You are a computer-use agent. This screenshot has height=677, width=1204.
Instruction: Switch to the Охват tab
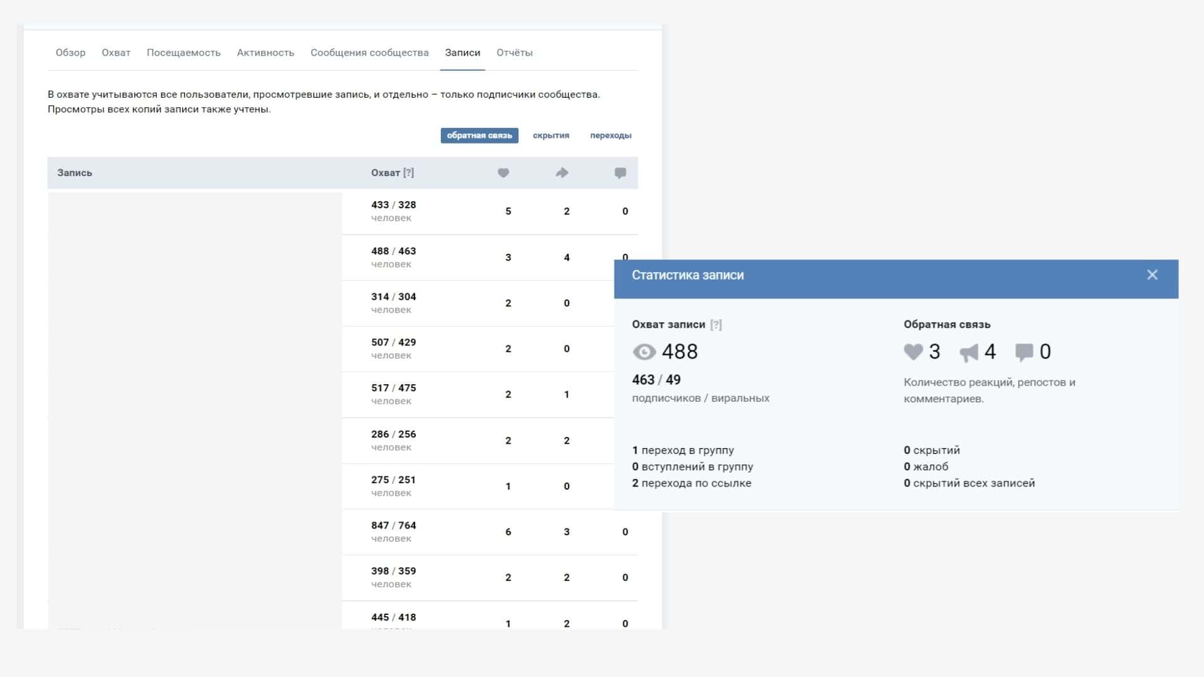116,53
